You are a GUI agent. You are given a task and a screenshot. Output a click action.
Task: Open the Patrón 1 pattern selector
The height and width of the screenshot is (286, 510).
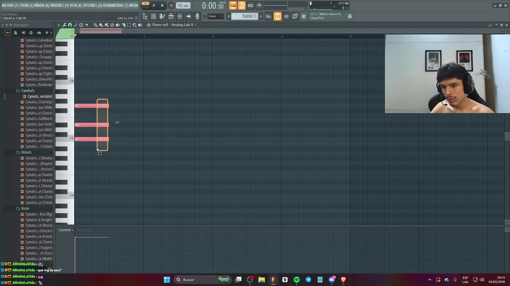(244, 16)
